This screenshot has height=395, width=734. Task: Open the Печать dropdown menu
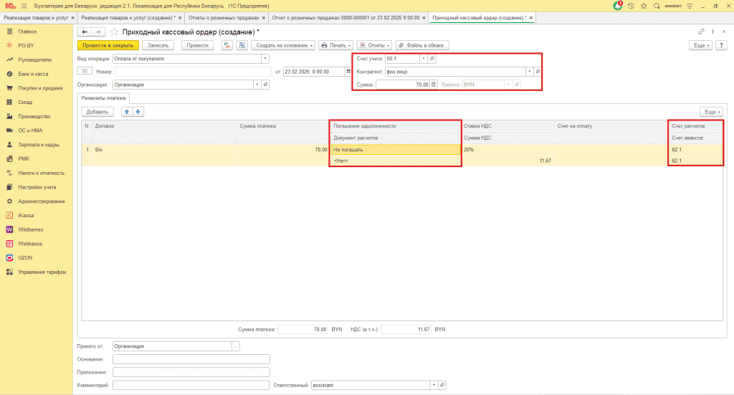pos(335,45)
